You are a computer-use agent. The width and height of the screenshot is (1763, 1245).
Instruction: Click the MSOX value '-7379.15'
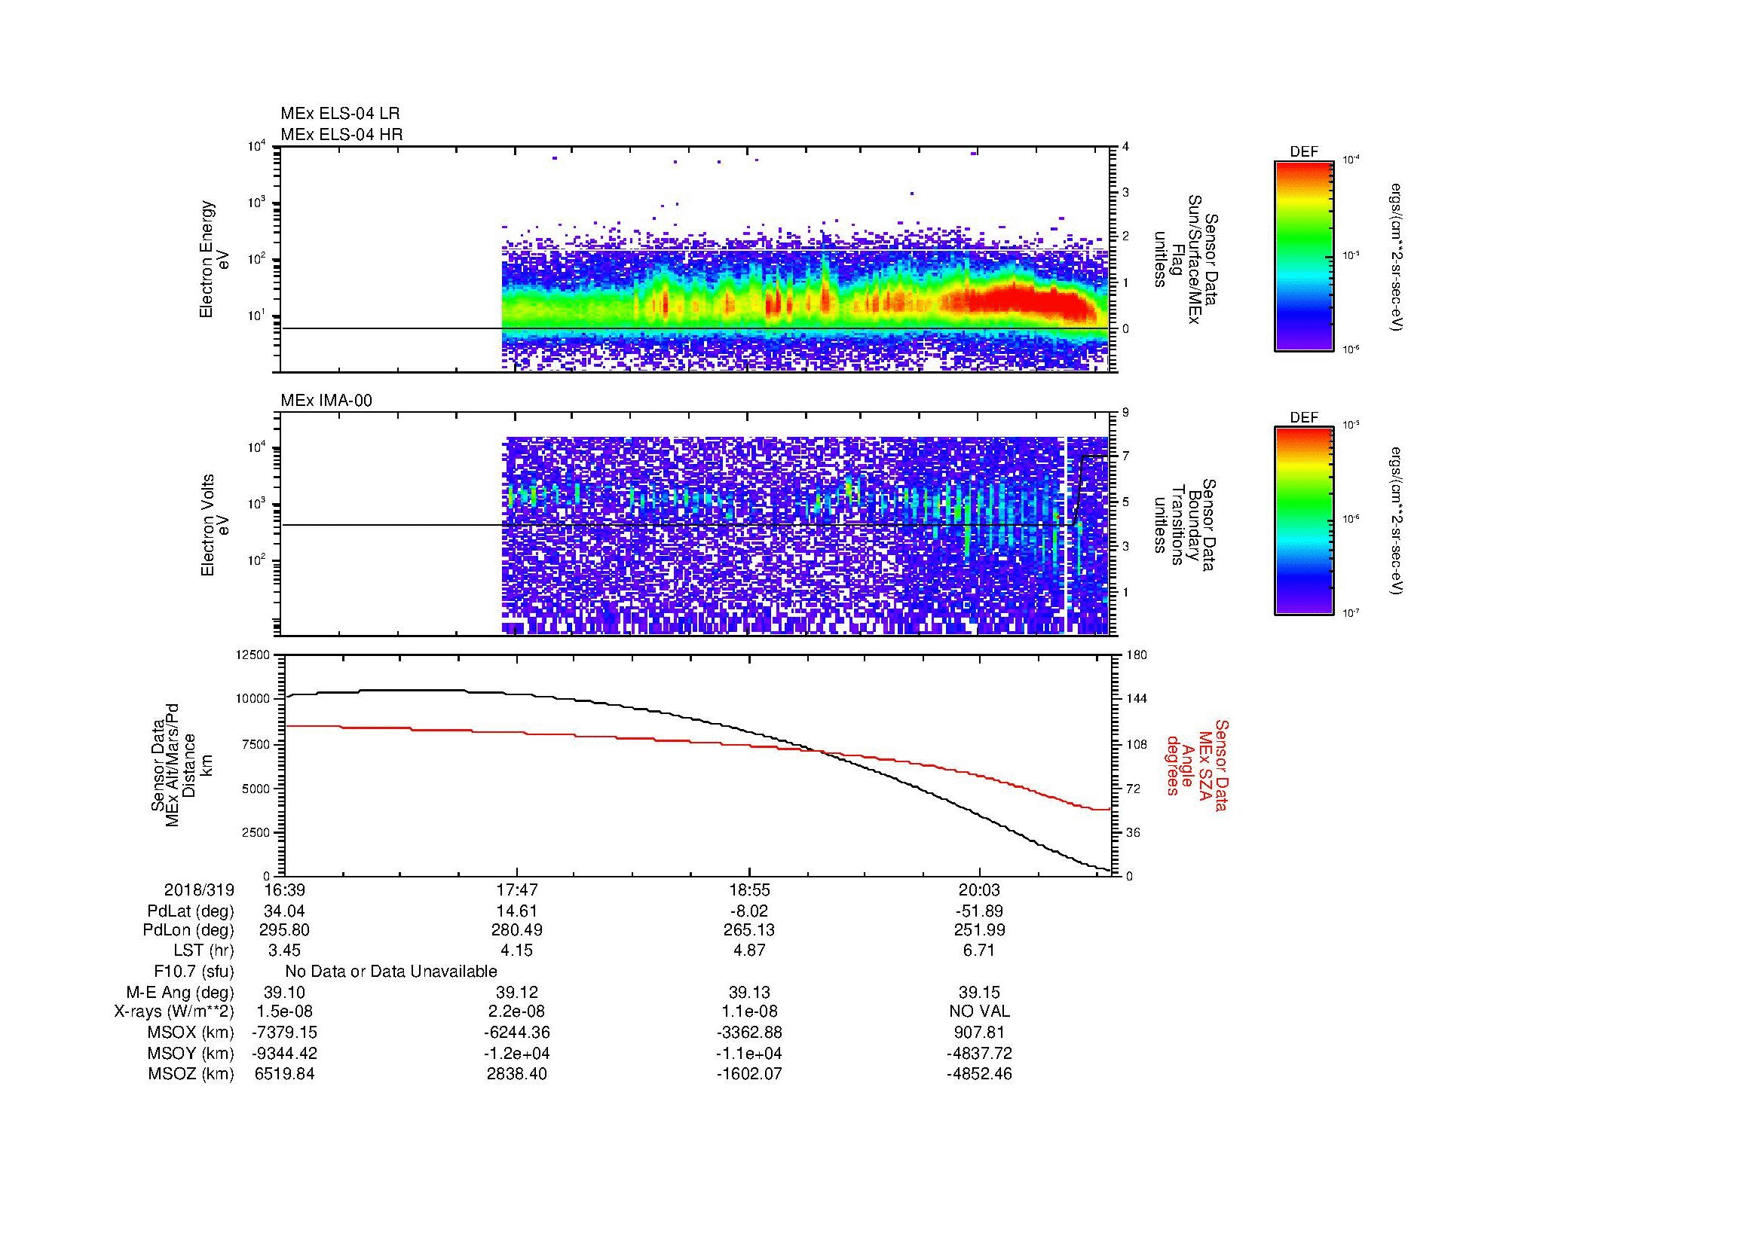click(284, 1033)
